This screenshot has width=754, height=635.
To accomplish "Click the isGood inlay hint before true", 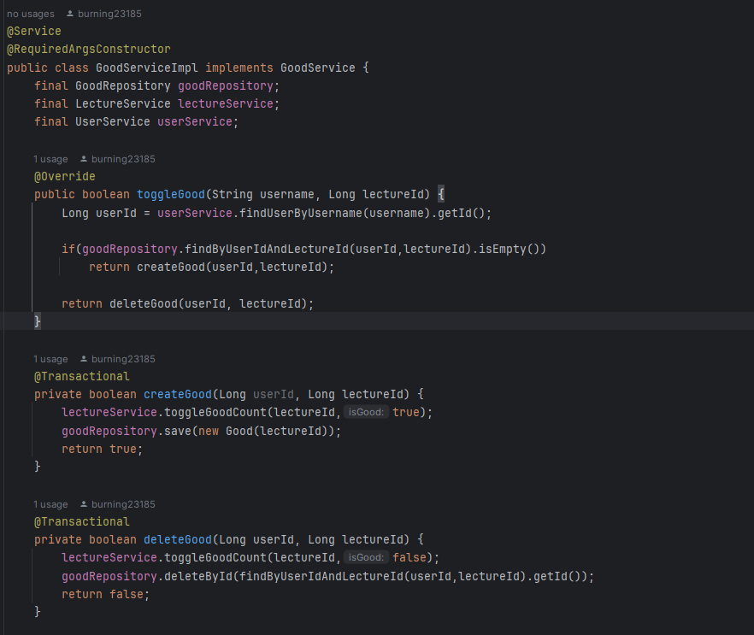I will 366,412.
